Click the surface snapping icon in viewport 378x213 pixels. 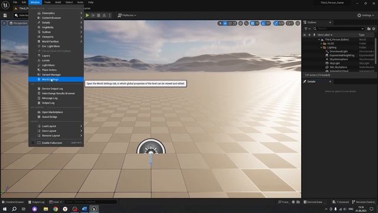click(x=246, y=23)
